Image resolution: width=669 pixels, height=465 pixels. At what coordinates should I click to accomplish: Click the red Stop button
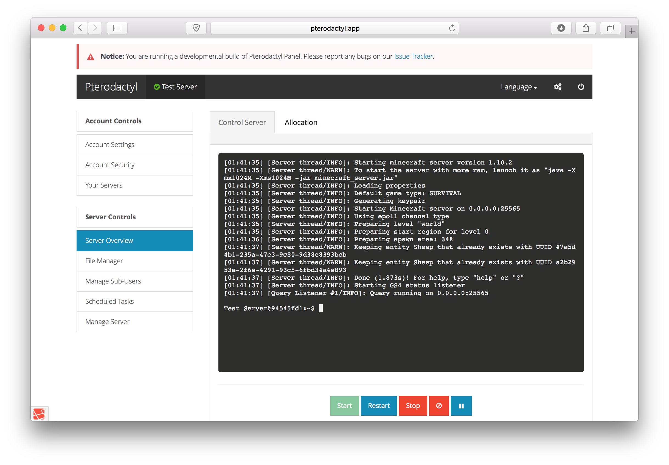pyautogui.click(x=413, y=405)
